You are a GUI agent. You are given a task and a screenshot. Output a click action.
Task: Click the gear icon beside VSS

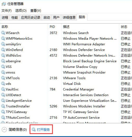pos(3,67)
